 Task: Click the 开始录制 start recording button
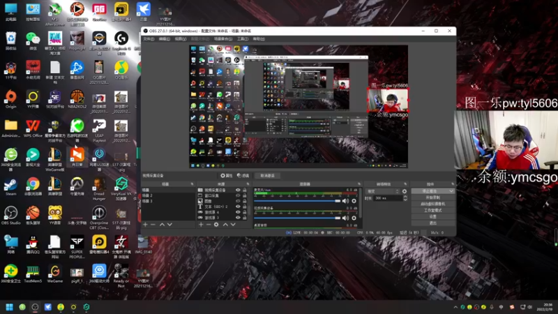pyautogui.click(x=433, y=197)
